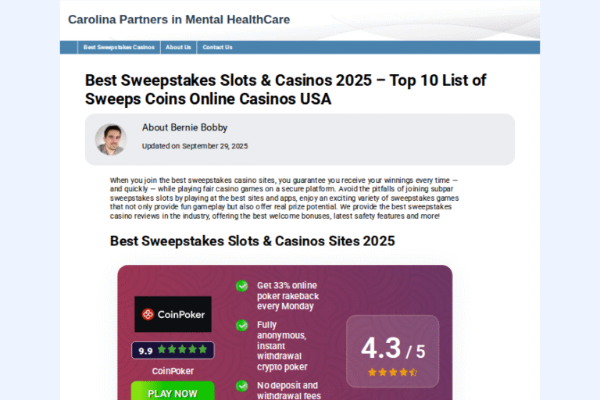Click the About Bernie Bobby author name
Screen dimensions: 600x400
tap(185, 127)
